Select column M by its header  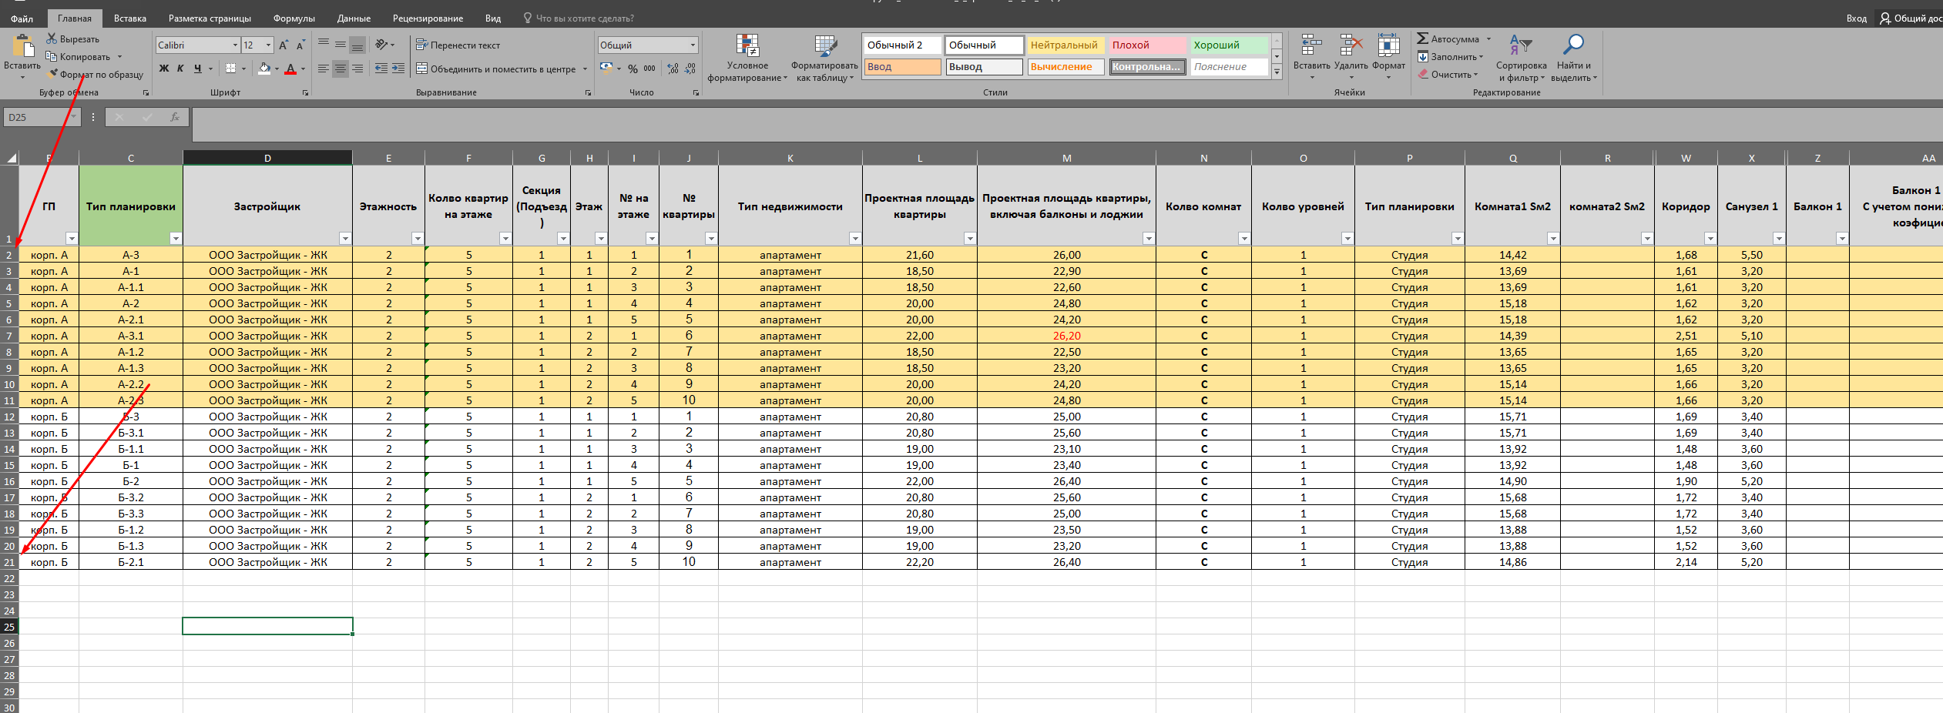tap(1066, 158)
